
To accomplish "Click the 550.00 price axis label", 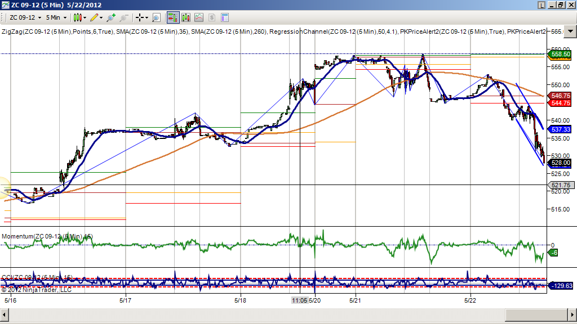I will click(561, 85).
